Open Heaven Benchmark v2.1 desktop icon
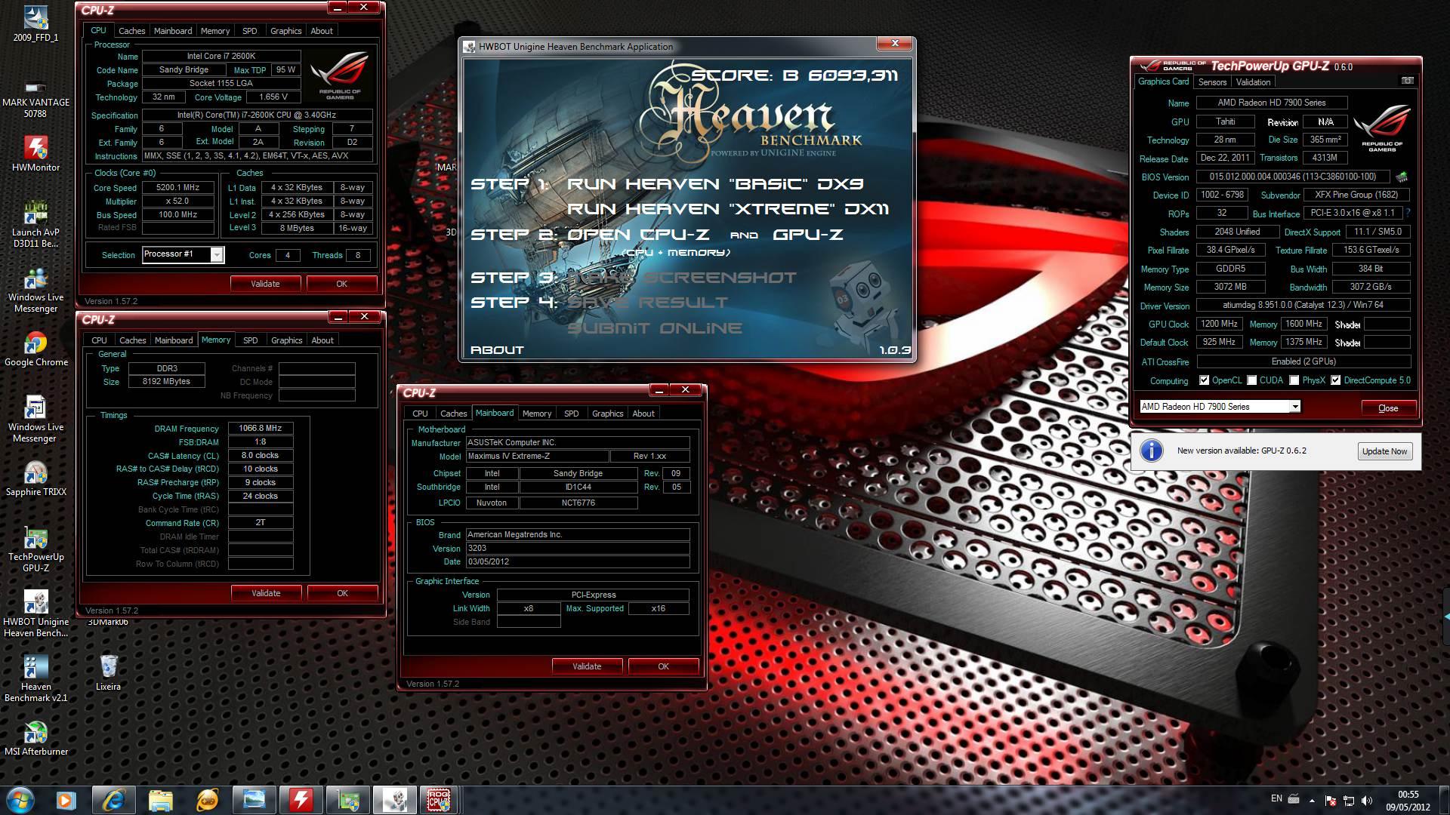1450x815 pixels. (x=35, y=678)
